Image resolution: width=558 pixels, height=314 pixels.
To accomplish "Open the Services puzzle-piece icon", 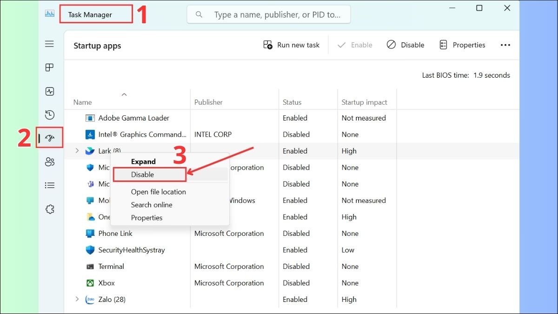I will tap(49, 209).
